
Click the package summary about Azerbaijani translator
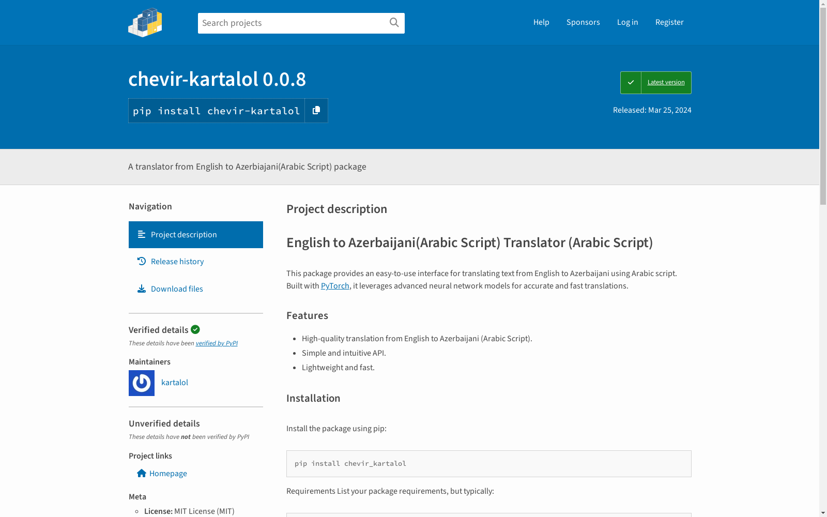pos(247,166)
